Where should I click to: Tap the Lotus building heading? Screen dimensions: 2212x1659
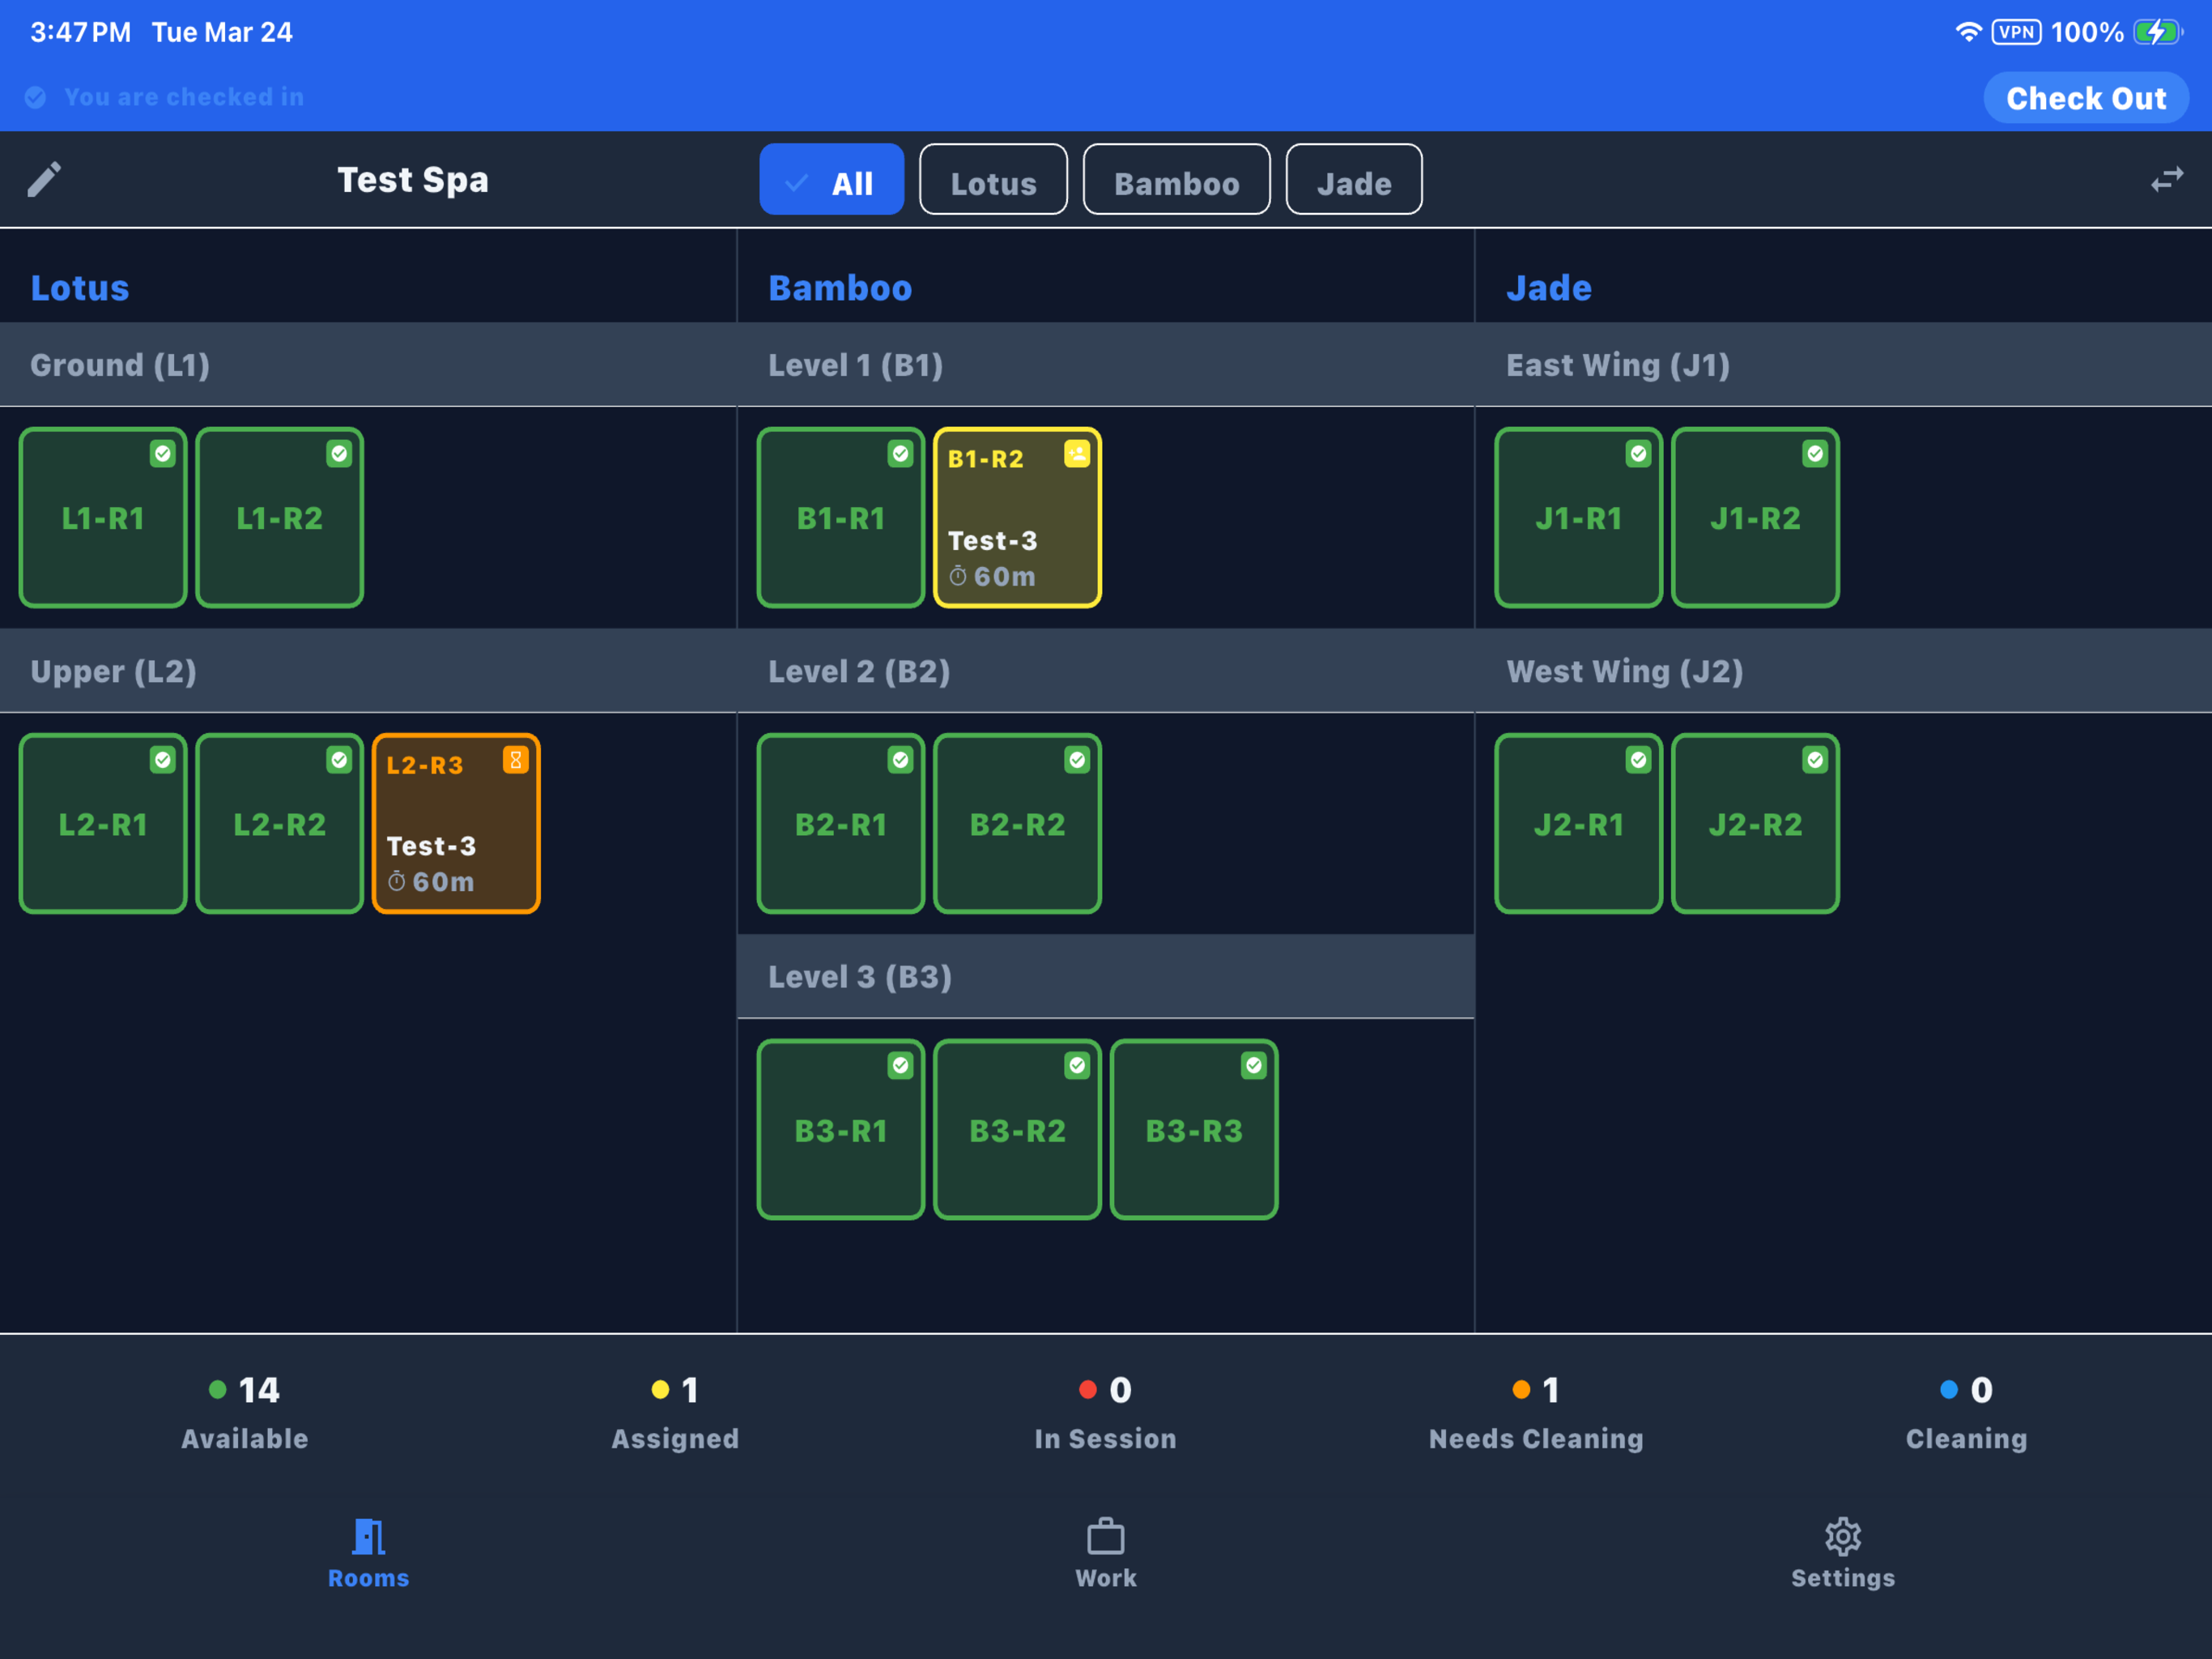pos(80,288)
